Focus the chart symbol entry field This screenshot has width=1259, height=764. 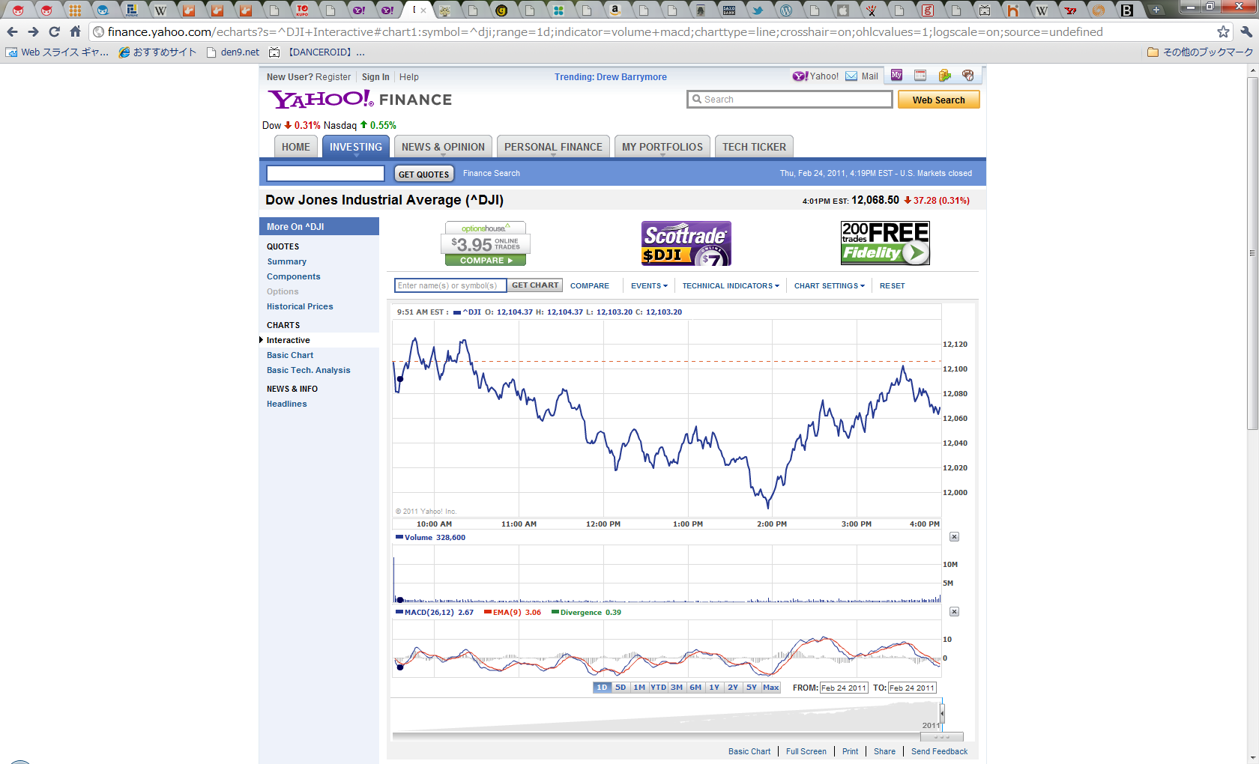point(450,285)
